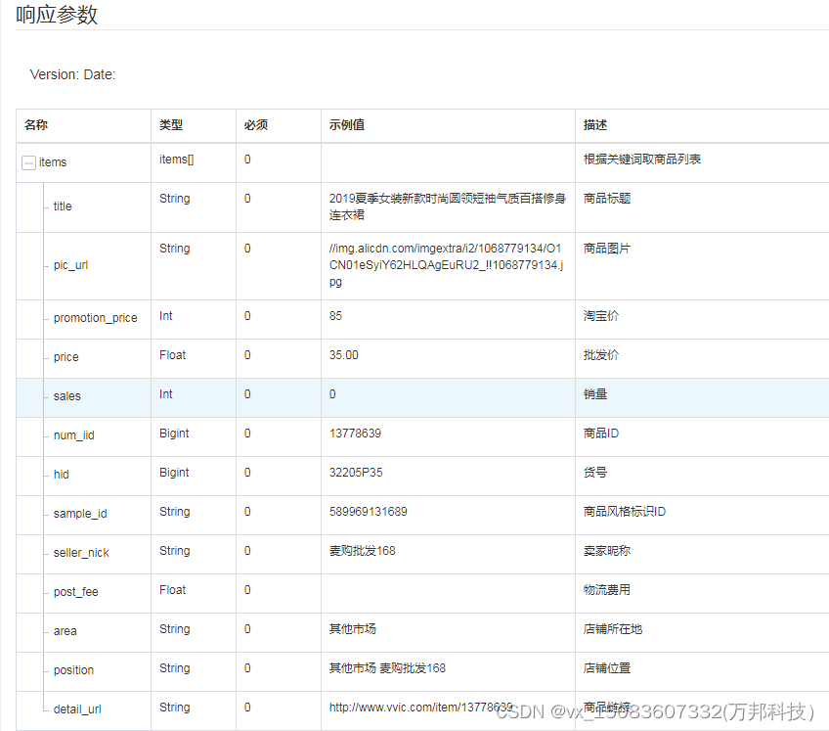Image resolution: width=829 pixels, height=731 pixels.
Task: Click the area example 其他市场
Action: 353,629
